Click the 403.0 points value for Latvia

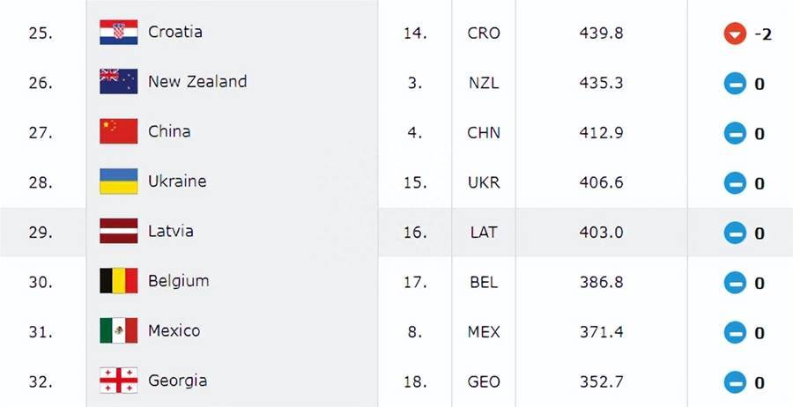coord(601,233)
